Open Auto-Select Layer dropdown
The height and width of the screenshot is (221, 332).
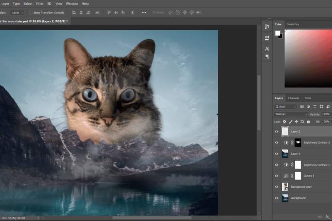(17, 13)
